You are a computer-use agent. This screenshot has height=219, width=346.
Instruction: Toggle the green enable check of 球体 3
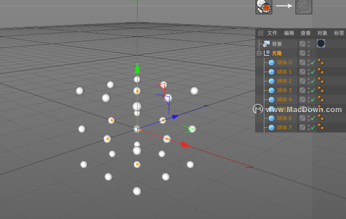[313, 90]
